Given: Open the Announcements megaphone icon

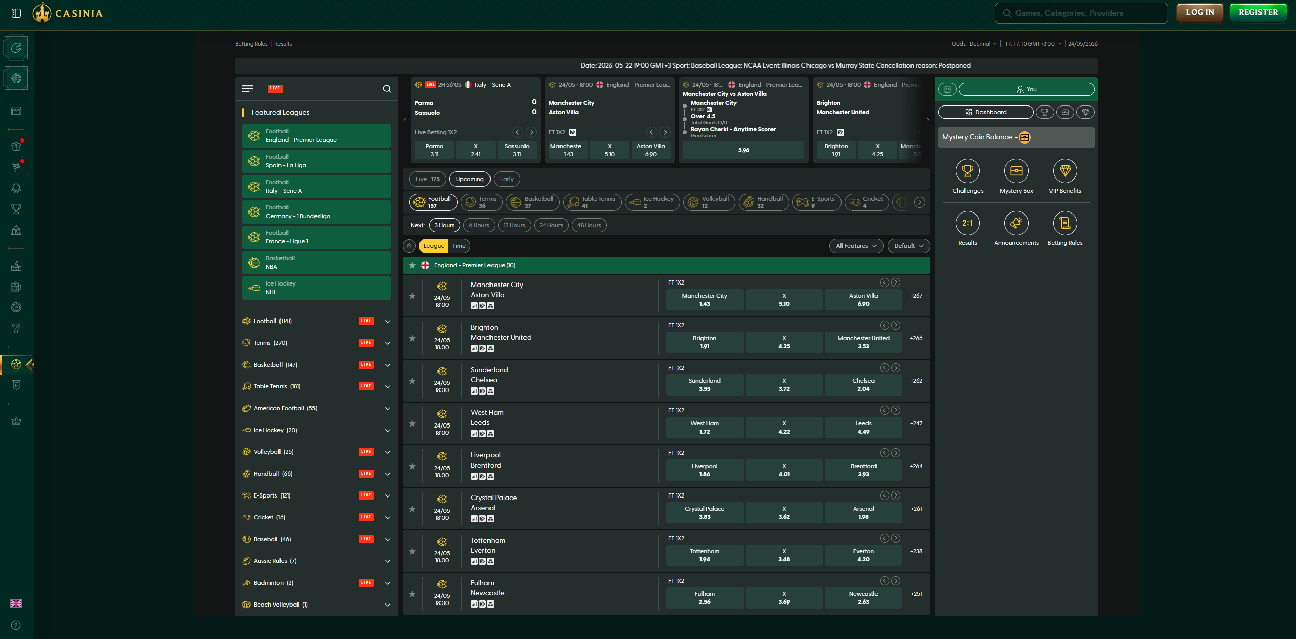Looking at the screenshot, I should [1016, 223].
